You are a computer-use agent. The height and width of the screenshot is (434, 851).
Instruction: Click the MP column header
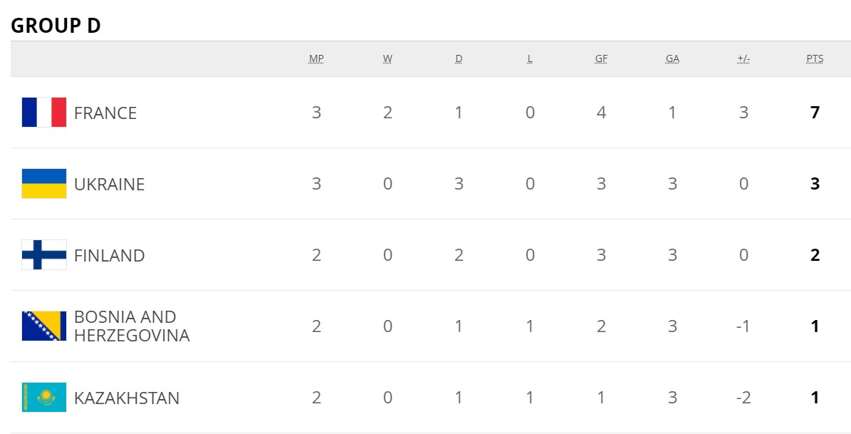coord(316,59)
